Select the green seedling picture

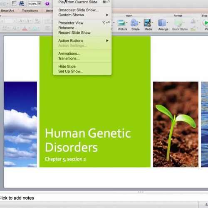coord(176,124)
